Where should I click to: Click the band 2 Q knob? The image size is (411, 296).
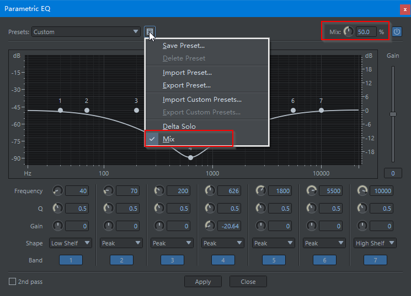point(109,209)
